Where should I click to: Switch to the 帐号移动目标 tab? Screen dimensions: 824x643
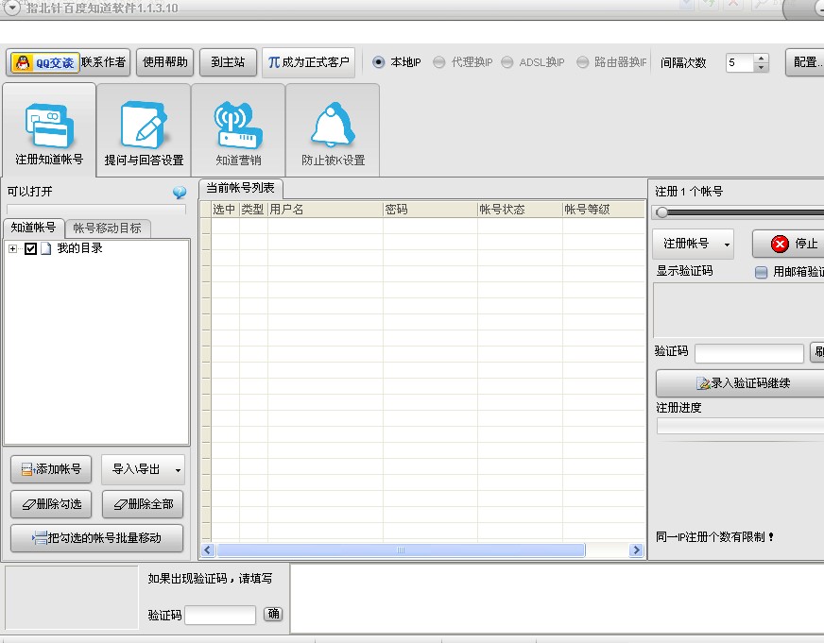coord(108,228)
